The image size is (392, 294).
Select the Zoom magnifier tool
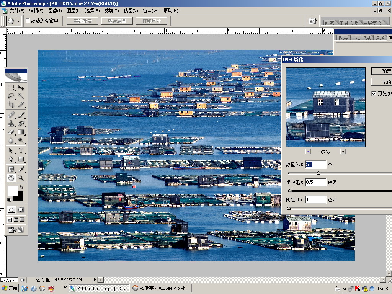21,178
